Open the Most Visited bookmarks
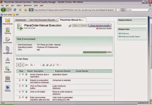The width and height of the screenshot is (152, 105). coord(6,15)
